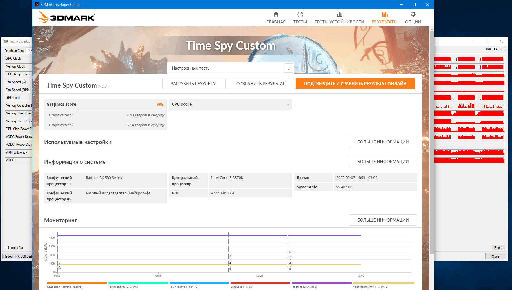Toggle Температура ГПУ legend item
512x290 pixels.
click(x=199, y=285)
